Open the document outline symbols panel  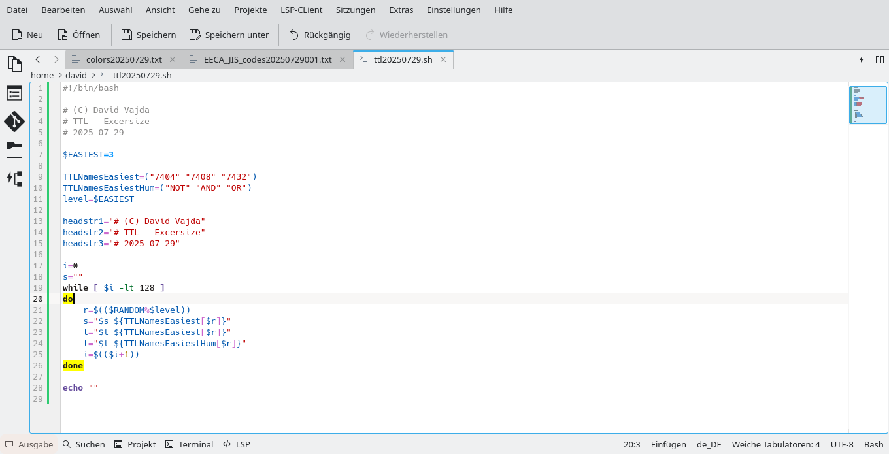click(14, 93)
